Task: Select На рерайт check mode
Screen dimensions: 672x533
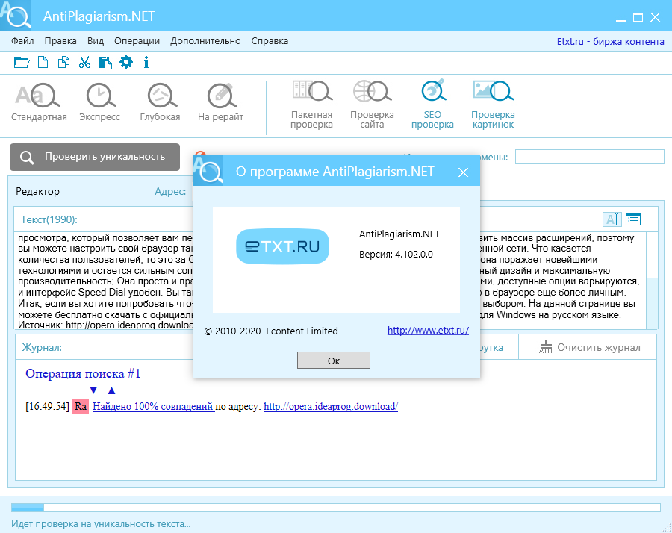Action: [x=221, y=102]
